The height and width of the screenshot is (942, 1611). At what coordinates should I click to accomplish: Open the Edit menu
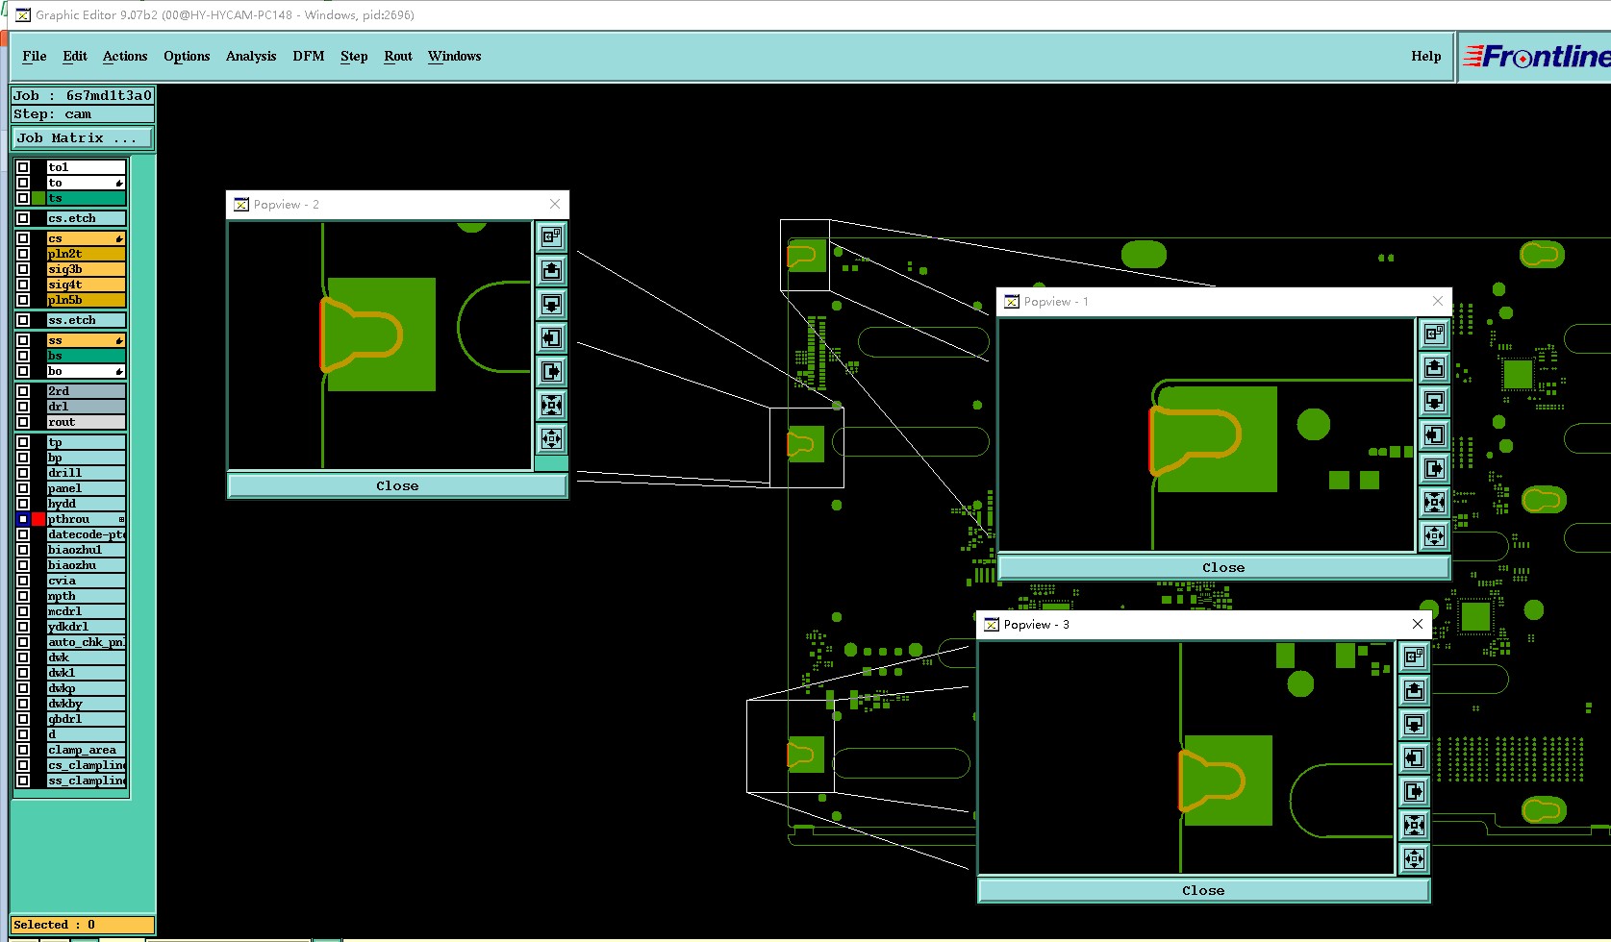75,56
